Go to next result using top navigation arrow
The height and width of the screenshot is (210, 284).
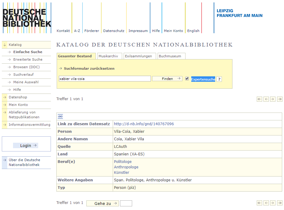[272, 99]
